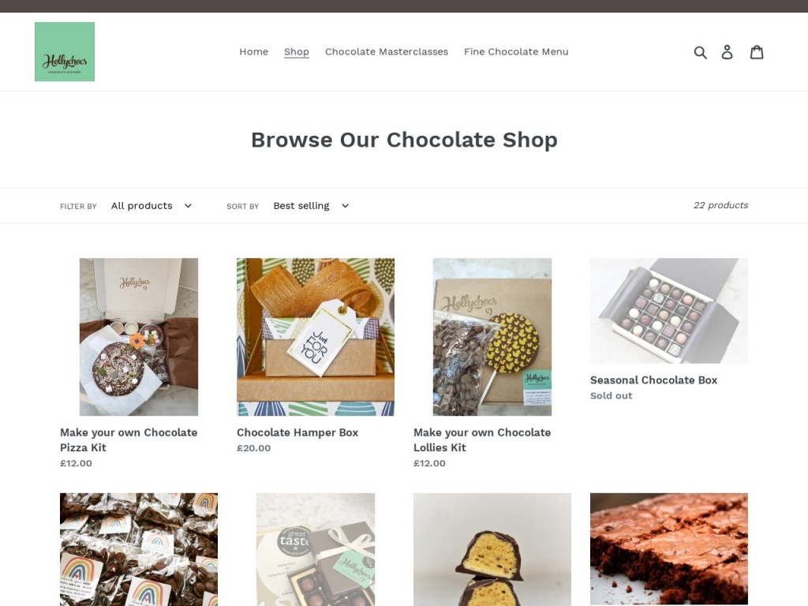The height and width of the screenshot is (606, 808).
Task: Click the seasonal chocolate box image
Action: (669, 311)
